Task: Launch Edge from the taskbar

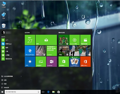Action: point(48,92)
